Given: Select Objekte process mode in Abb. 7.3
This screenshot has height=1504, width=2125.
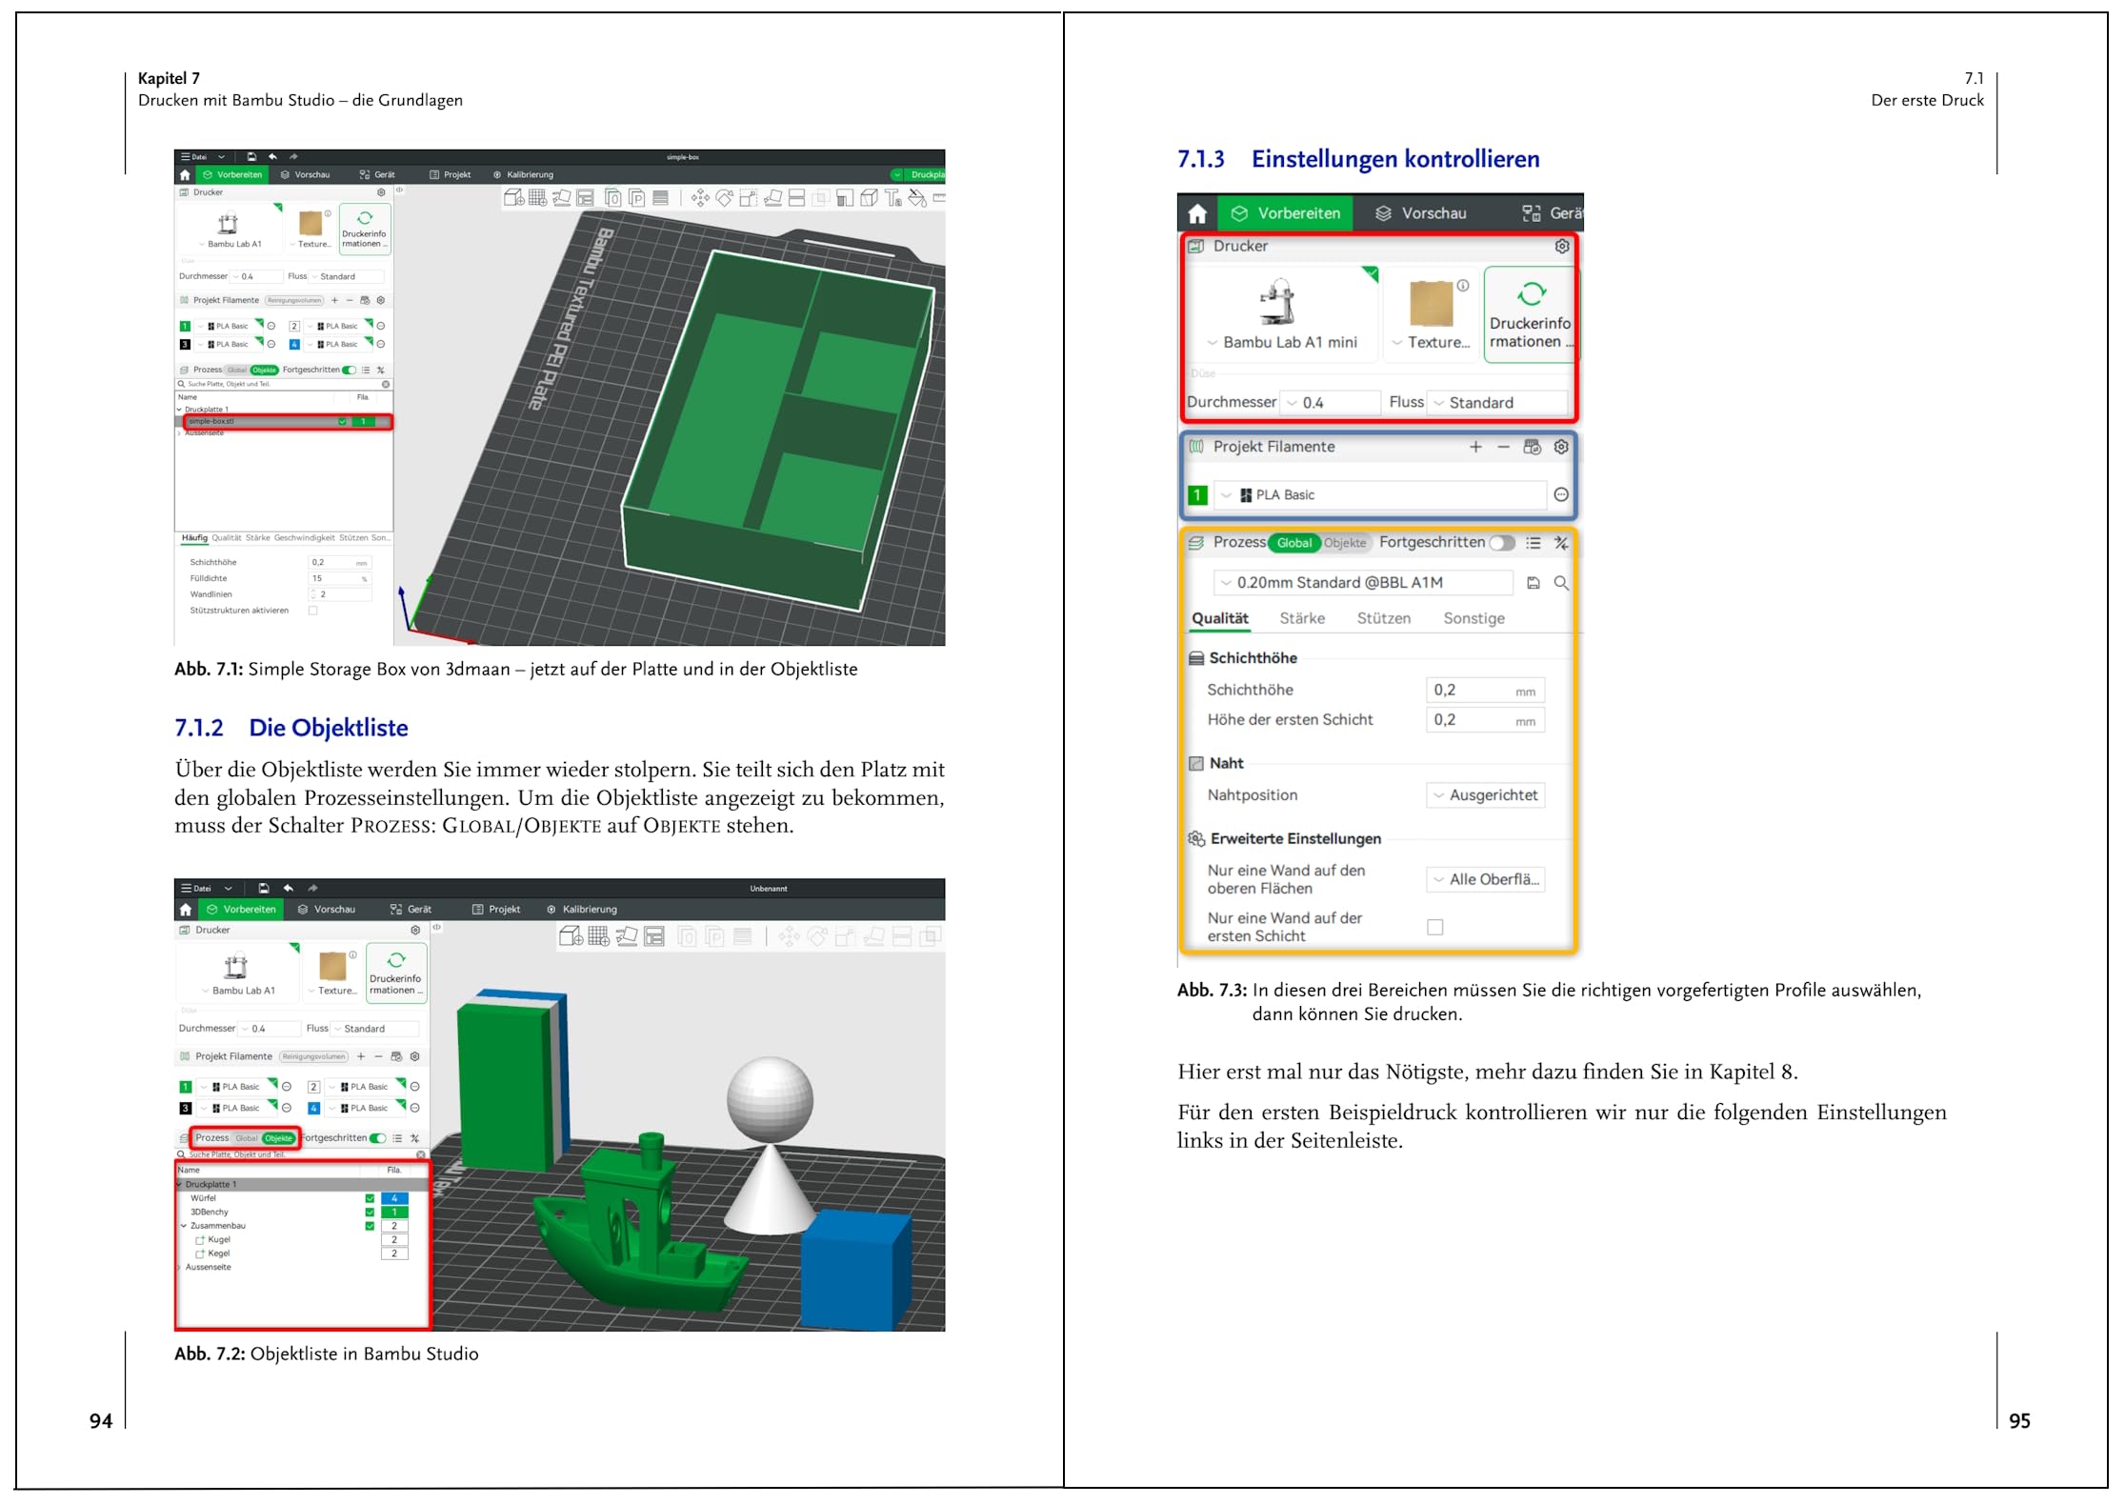Looking at the screenshot, I should 1345,543.
